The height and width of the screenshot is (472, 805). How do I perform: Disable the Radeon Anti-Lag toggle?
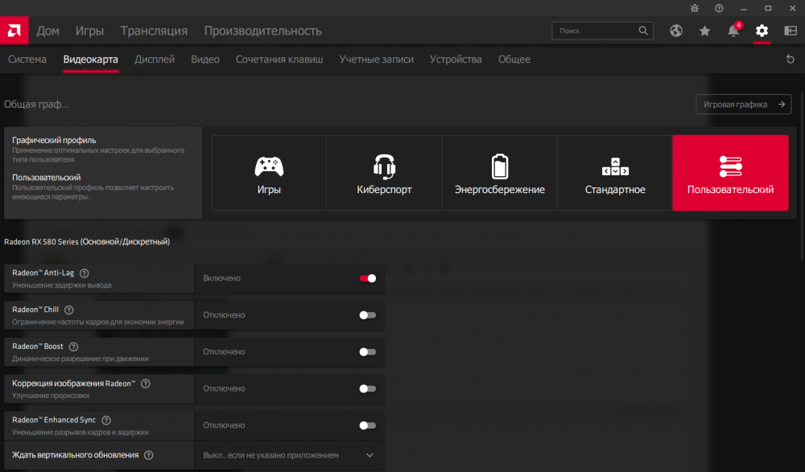click(x=367, y=278)
